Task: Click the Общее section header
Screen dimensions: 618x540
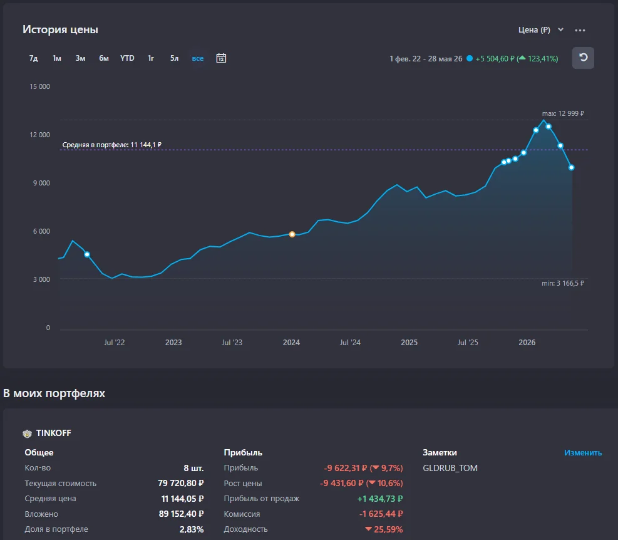Action: [x=39, y=453]
